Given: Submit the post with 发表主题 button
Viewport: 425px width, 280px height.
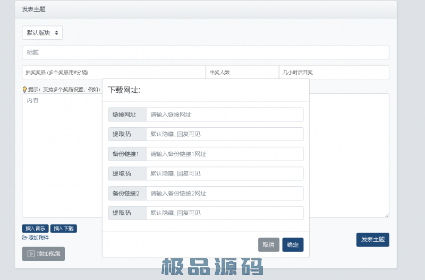Looking at the screenshot, I should pos(372,240).
